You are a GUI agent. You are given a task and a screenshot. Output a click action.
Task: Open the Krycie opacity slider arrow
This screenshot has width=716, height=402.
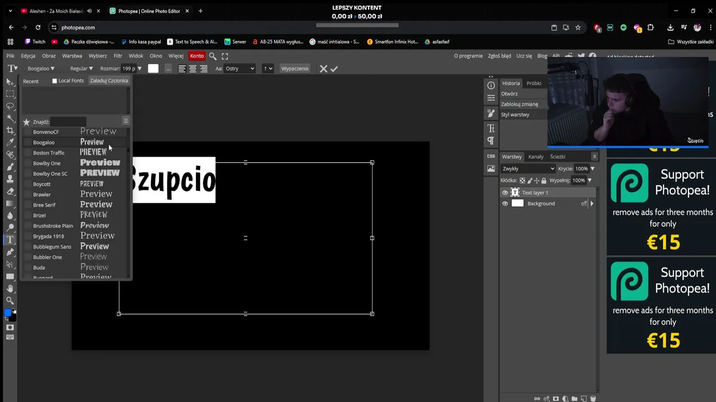[592, 169]
